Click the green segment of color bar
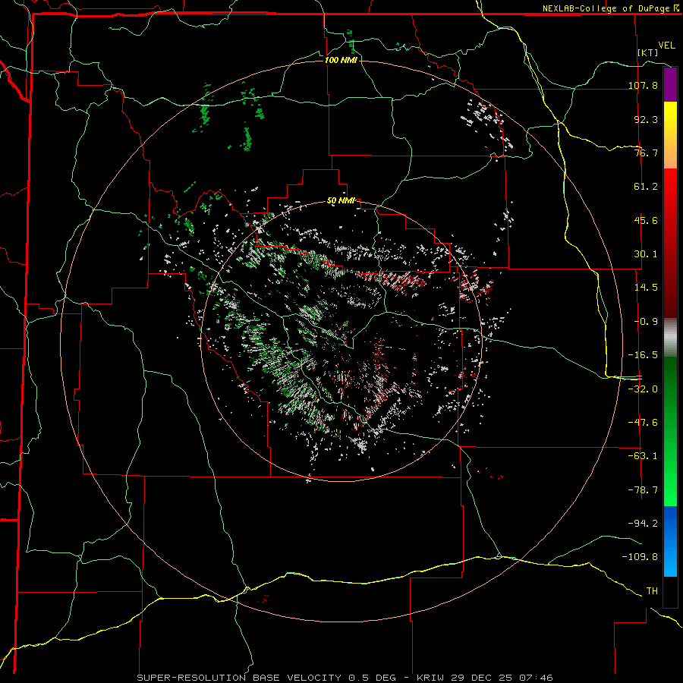Viewport: 683px width, 683px height. coord(670,431)
